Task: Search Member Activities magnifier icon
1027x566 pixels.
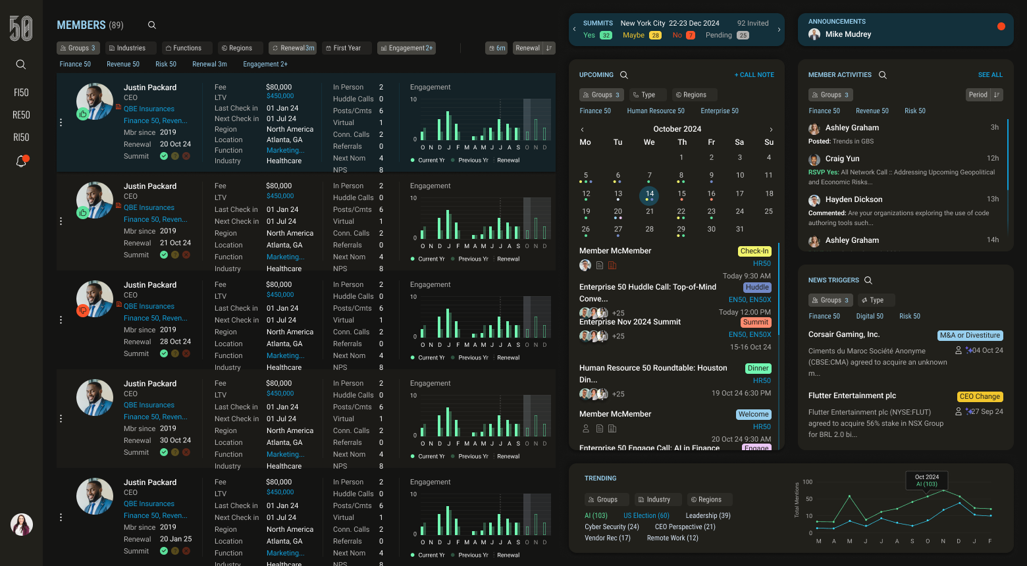Action: pos(883,75)
